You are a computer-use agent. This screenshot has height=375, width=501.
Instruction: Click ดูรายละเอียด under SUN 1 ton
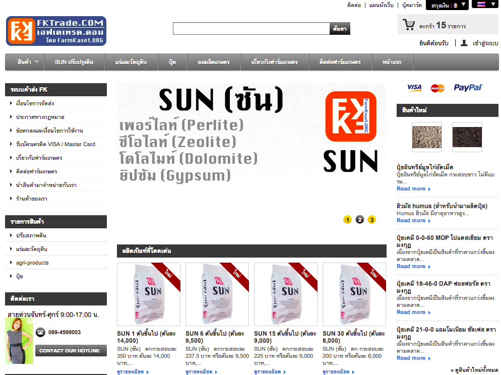point(133,372)
